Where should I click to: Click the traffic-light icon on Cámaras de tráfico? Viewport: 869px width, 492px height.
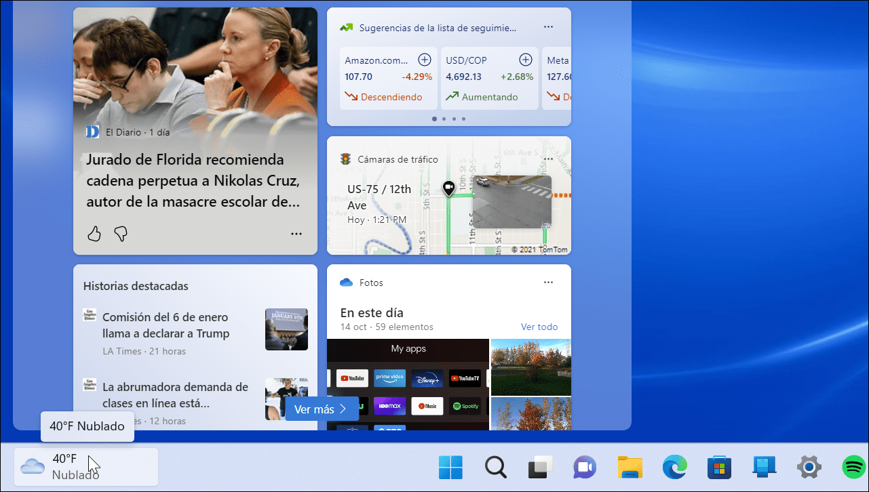[x=345, y=159]
